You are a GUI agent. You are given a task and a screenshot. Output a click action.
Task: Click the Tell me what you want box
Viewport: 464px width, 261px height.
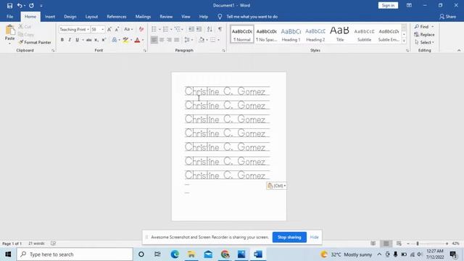tap(252, 17)
